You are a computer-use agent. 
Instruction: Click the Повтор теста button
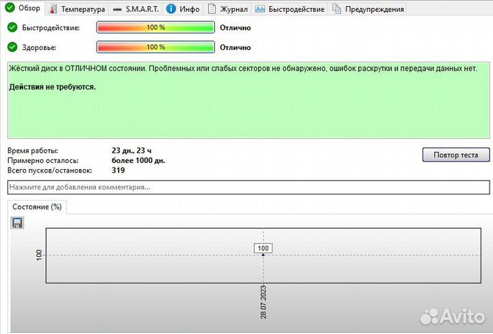pyautogui.click(x=456, y=155)
